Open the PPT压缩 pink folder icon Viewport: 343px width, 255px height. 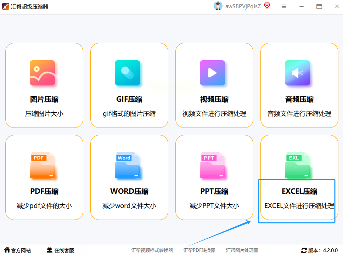pos(212,165)
